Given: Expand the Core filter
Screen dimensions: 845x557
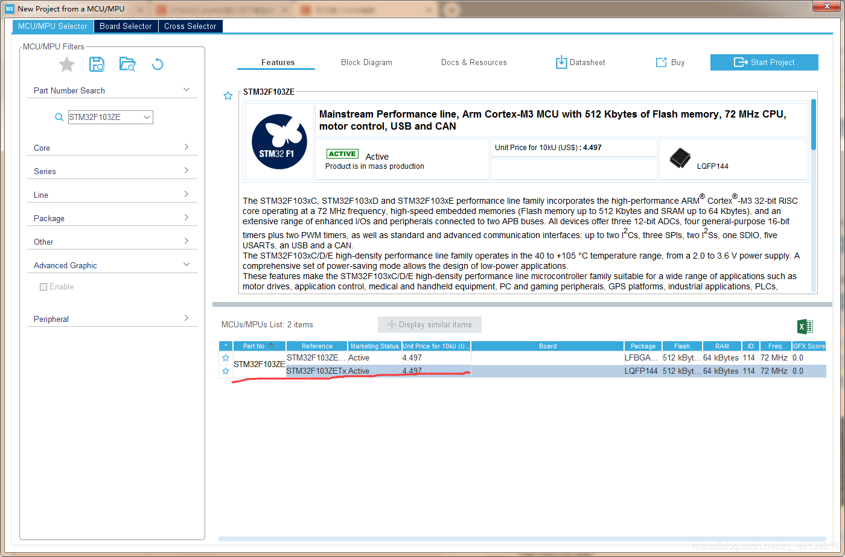Looking at the screenshot, I should click(187, 147).
